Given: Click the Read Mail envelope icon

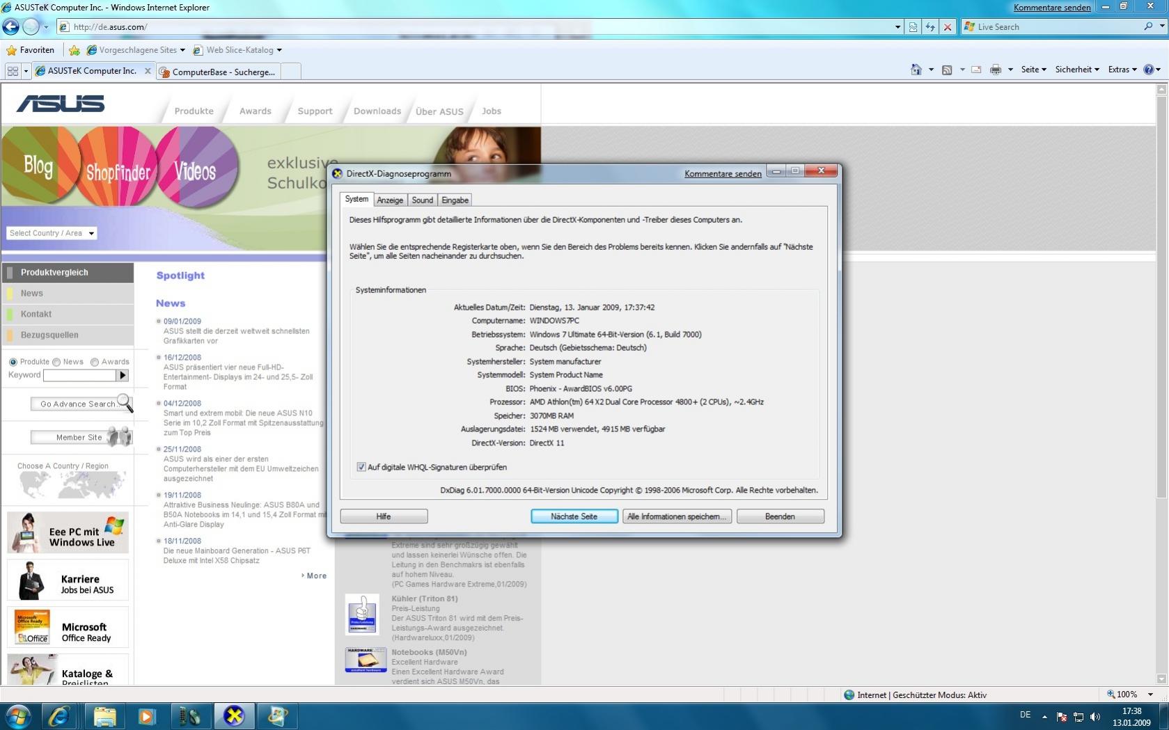Looking at the screenshot, I should point(976,70).
